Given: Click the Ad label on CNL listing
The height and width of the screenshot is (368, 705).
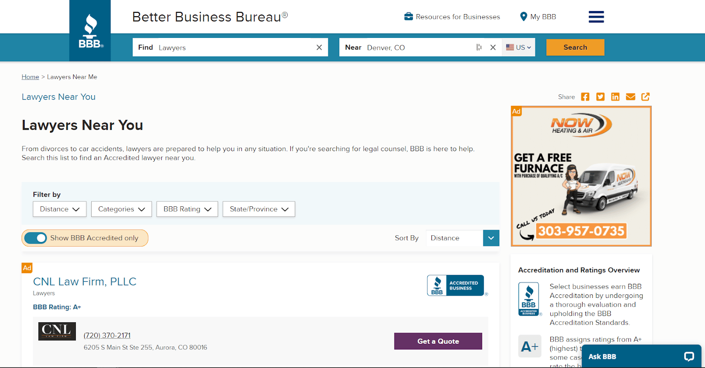Looking at the screenshot, I should [27, 268].
